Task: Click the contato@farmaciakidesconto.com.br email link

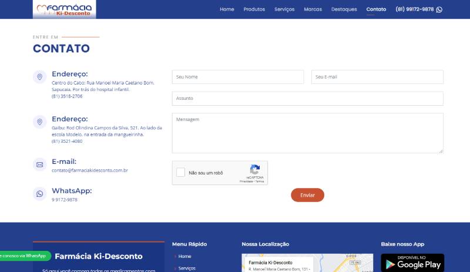Action: coord(90,170)
